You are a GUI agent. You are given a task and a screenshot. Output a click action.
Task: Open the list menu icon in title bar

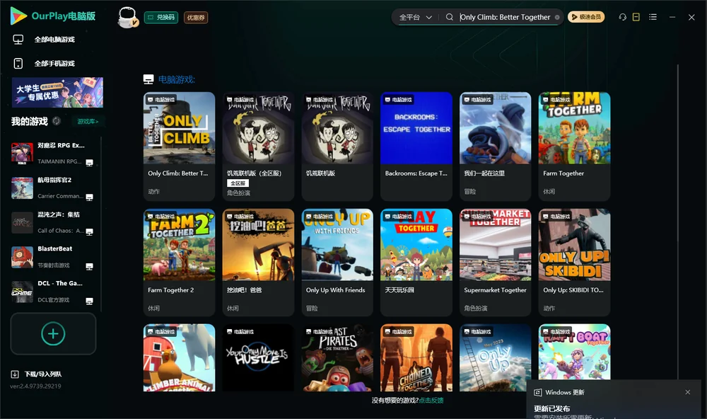(653, 17)
